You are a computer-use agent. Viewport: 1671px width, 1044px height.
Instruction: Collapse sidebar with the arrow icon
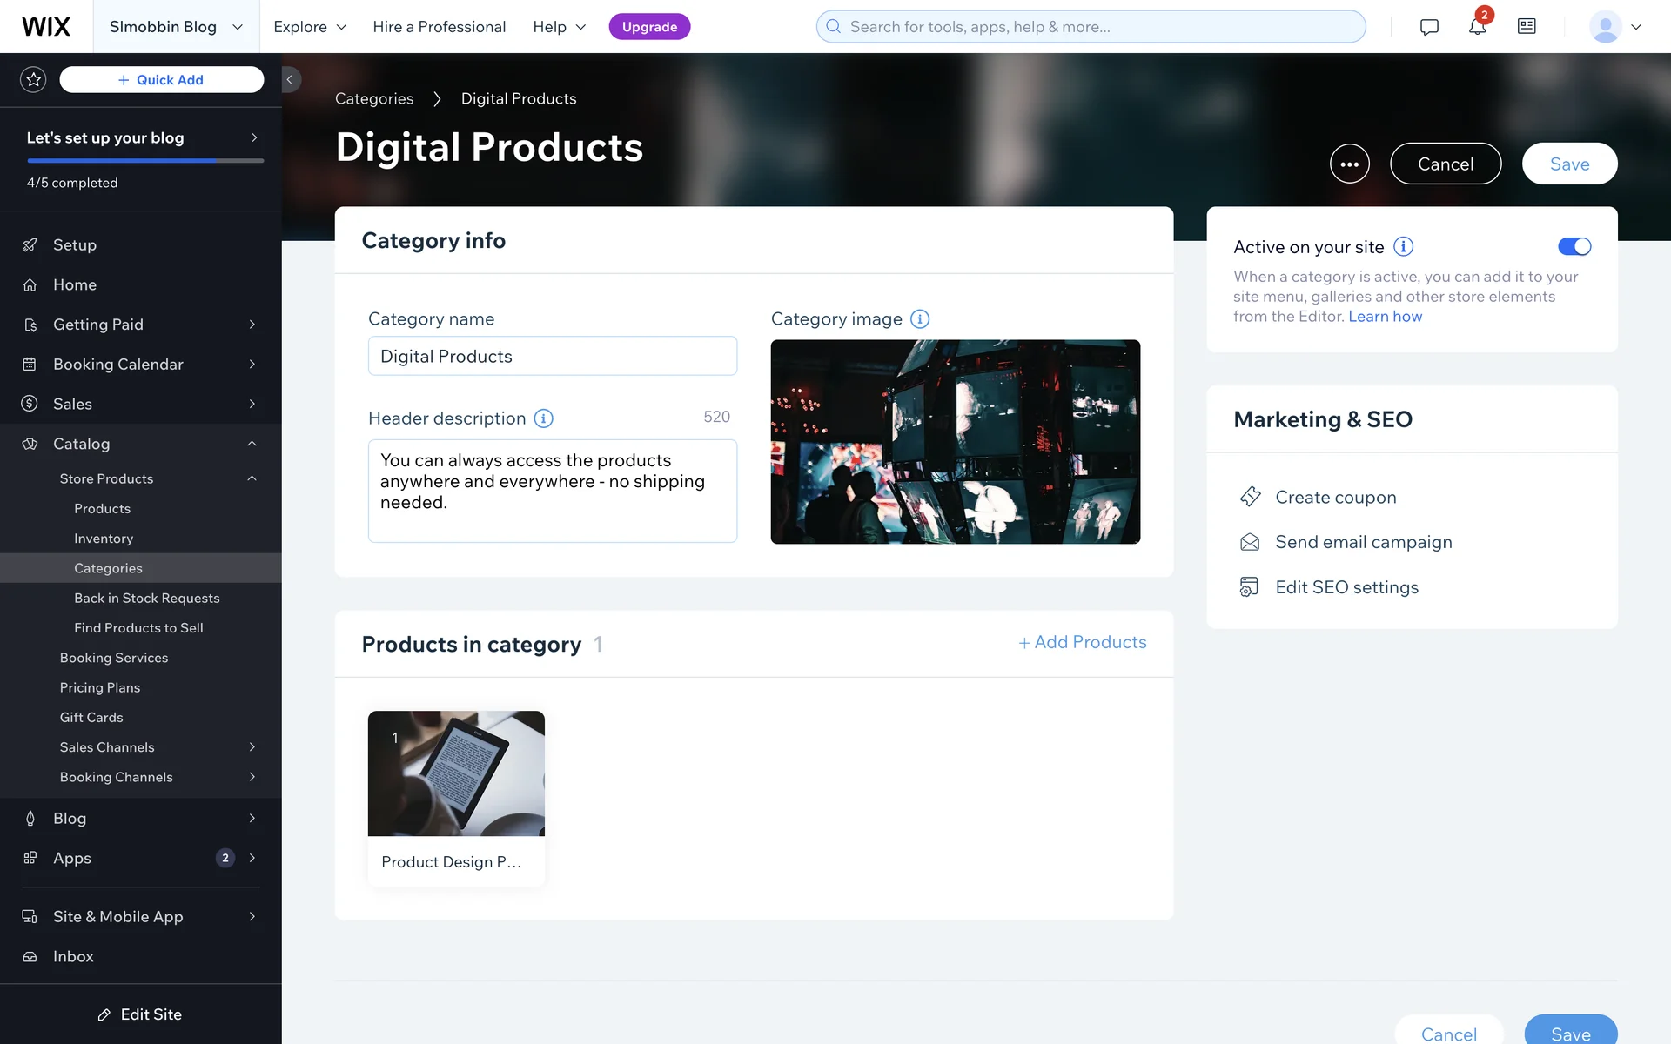coord(290,80)
